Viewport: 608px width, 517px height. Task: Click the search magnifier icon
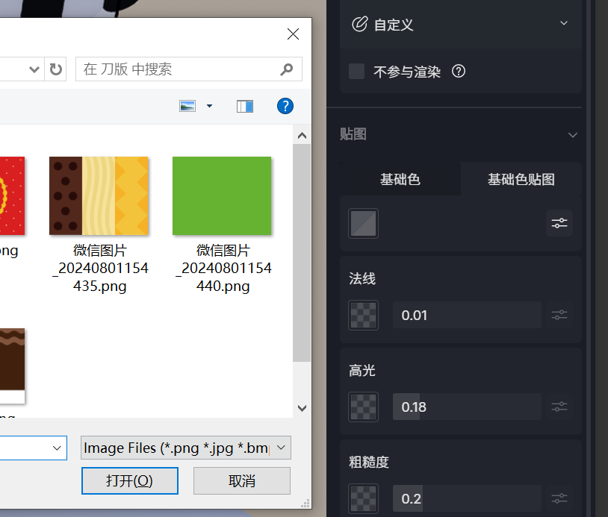click(287, 69)
